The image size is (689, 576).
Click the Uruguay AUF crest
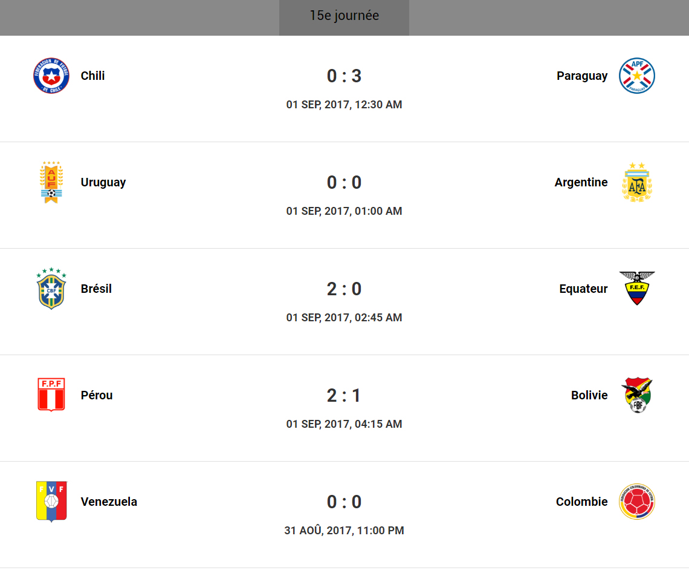(x=51, y=182)
